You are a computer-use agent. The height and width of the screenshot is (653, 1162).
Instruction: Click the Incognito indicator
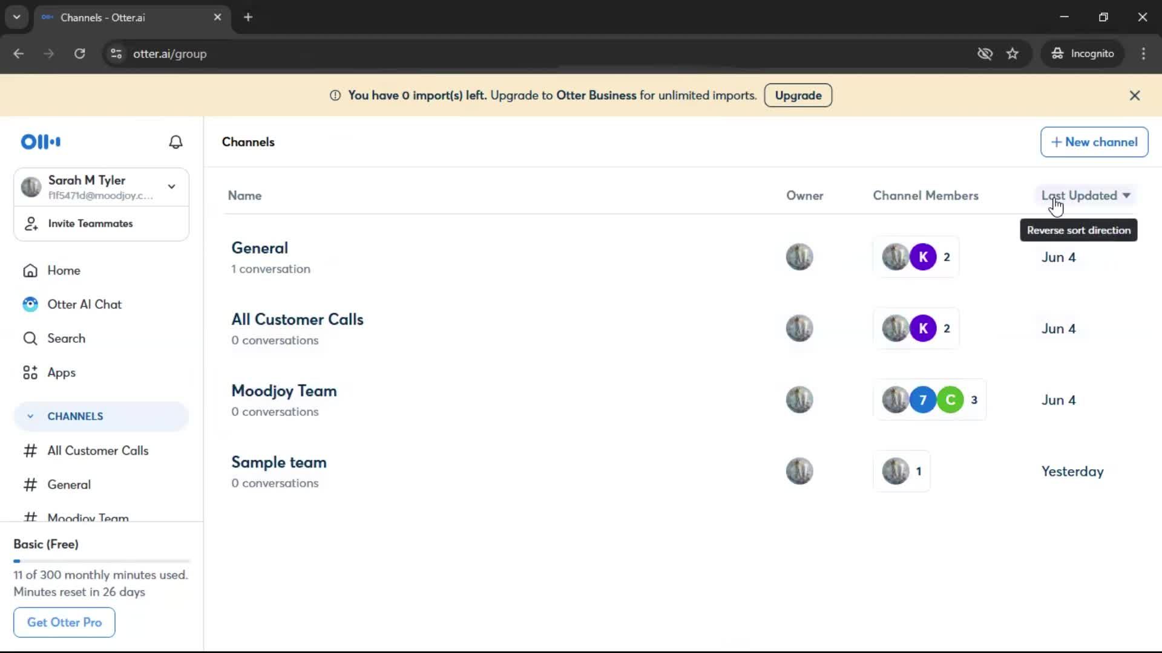[1083, 54]
